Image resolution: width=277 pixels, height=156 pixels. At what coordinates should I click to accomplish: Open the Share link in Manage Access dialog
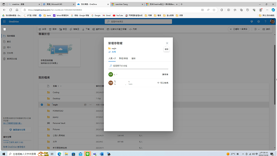112,52
